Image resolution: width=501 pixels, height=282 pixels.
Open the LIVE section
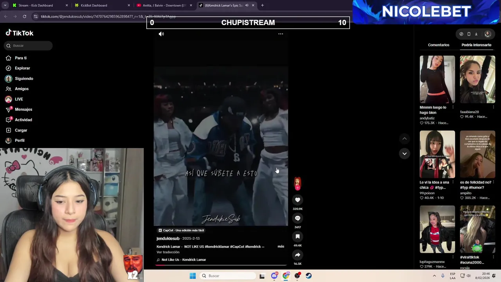[x=19, y=99]
